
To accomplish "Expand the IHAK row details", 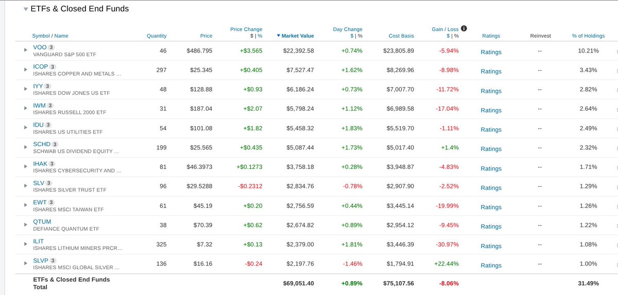I will point(25,166).
